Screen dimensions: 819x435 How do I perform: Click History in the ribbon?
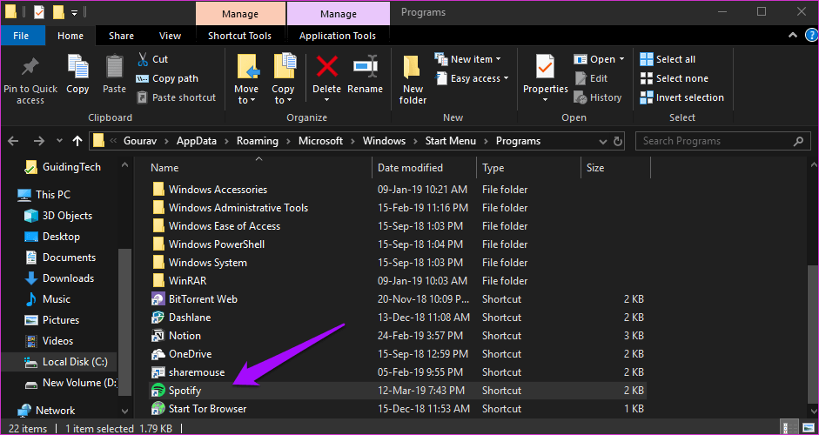pyautogui.click(x=598, y=97)
